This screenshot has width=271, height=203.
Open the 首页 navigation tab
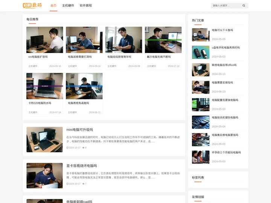[53, 6]
